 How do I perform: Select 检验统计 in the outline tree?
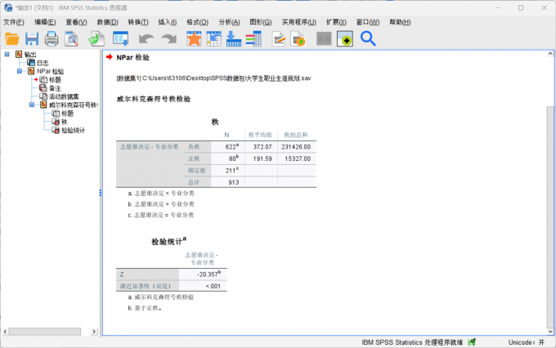[x=73, y=131]
